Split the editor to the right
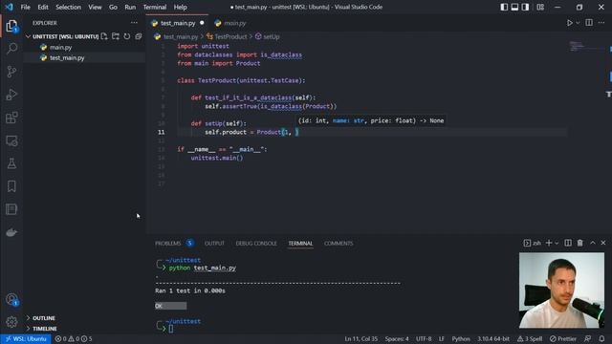 [589, 23]
